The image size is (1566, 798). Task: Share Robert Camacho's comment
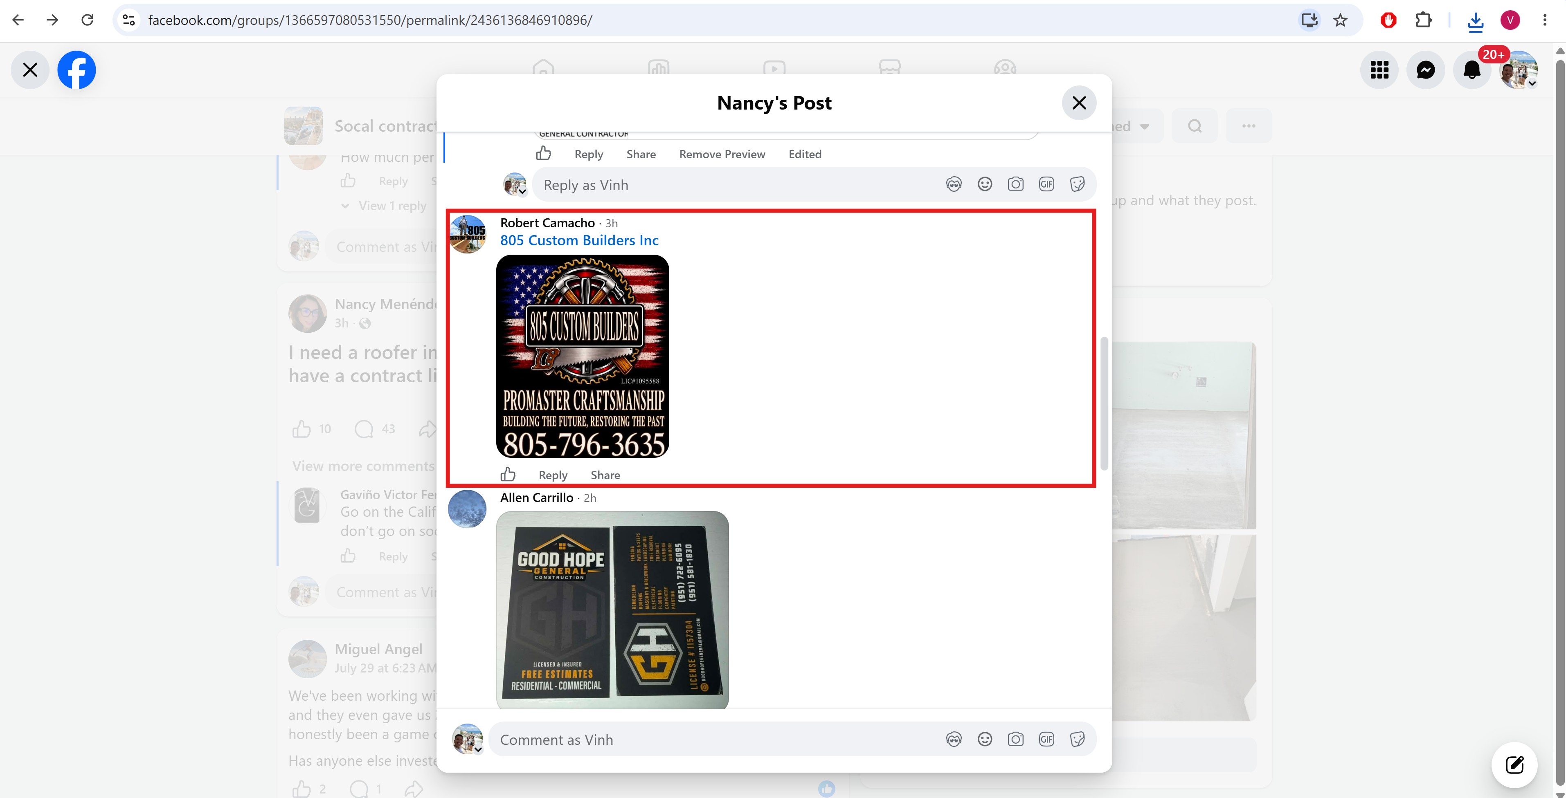(x=605, y=475)
